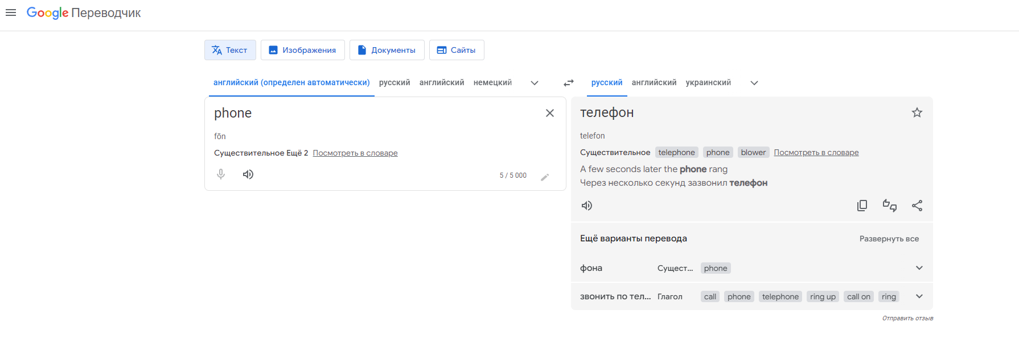
Task: Select английский as source language
Action: (442, 83)
